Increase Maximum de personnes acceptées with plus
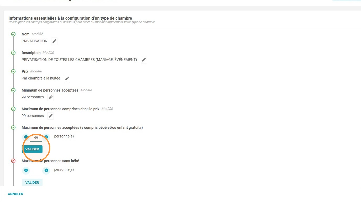The width and height of the screenshot is (361, 202). click(46, 137)
